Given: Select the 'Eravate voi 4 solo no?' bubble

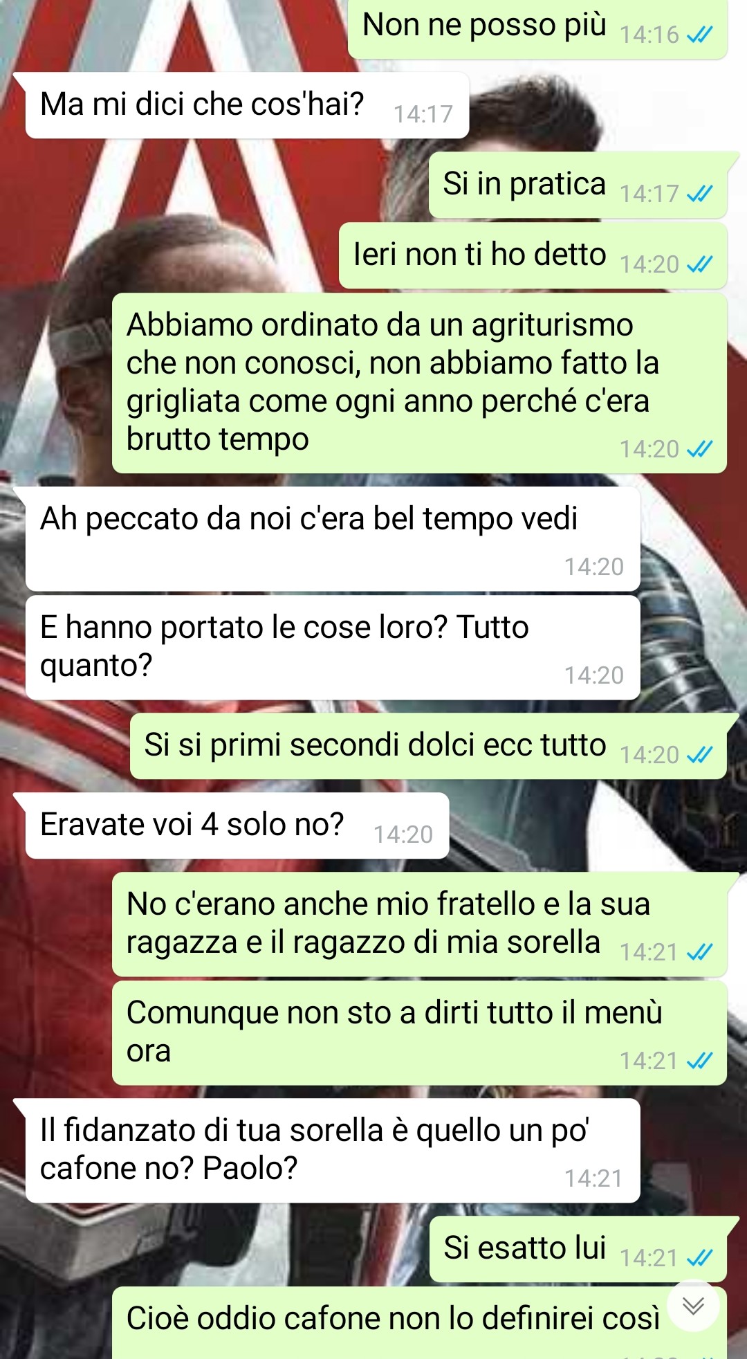Looking at the screenshot, I should (237, 826).
